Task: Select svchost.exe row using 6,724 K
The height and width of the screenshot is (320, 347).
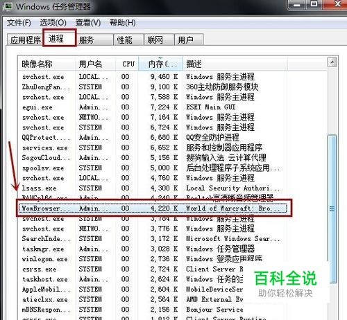Action: (153, 127)
